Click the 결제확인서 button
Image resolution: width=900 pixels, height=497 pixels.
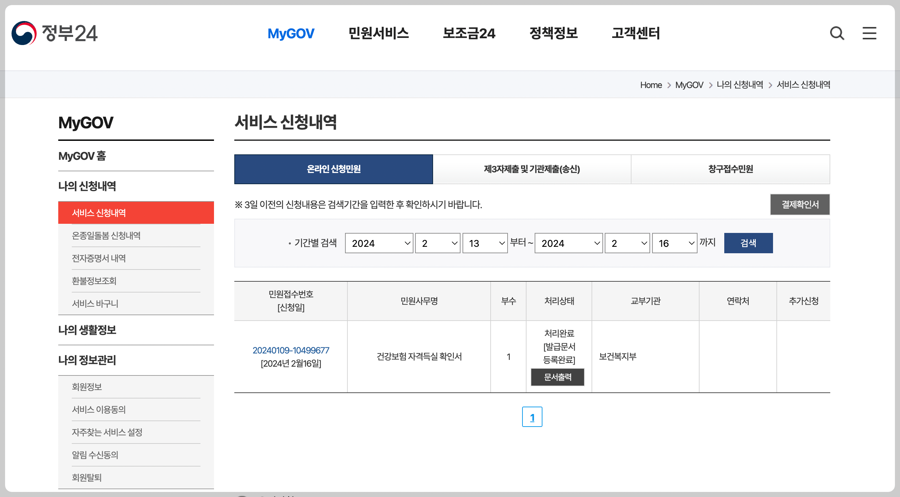799,204
